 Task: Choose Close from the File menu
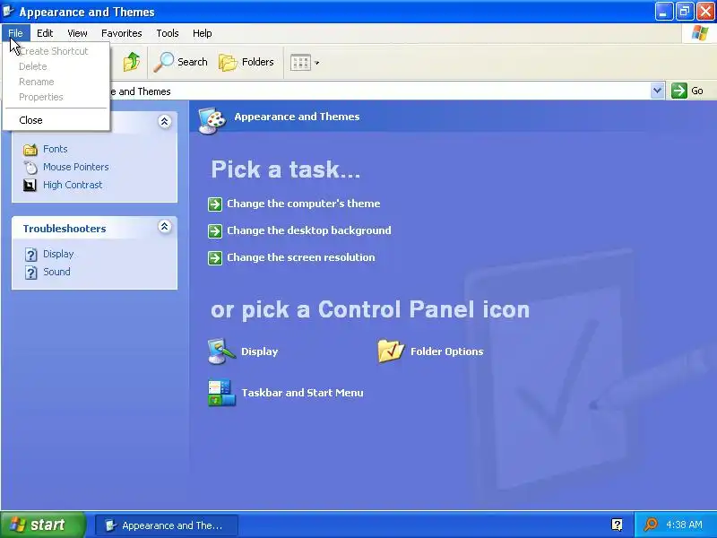[x=56, y=120]
